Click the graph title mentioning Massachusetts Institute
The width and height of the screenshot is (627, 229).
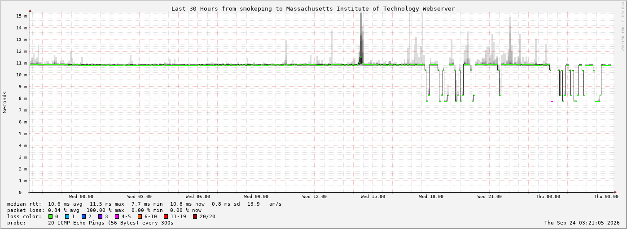[313, 9]
